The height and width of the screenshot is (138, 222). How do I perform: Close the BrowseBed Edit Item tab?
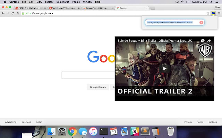(x=113, y=8)
